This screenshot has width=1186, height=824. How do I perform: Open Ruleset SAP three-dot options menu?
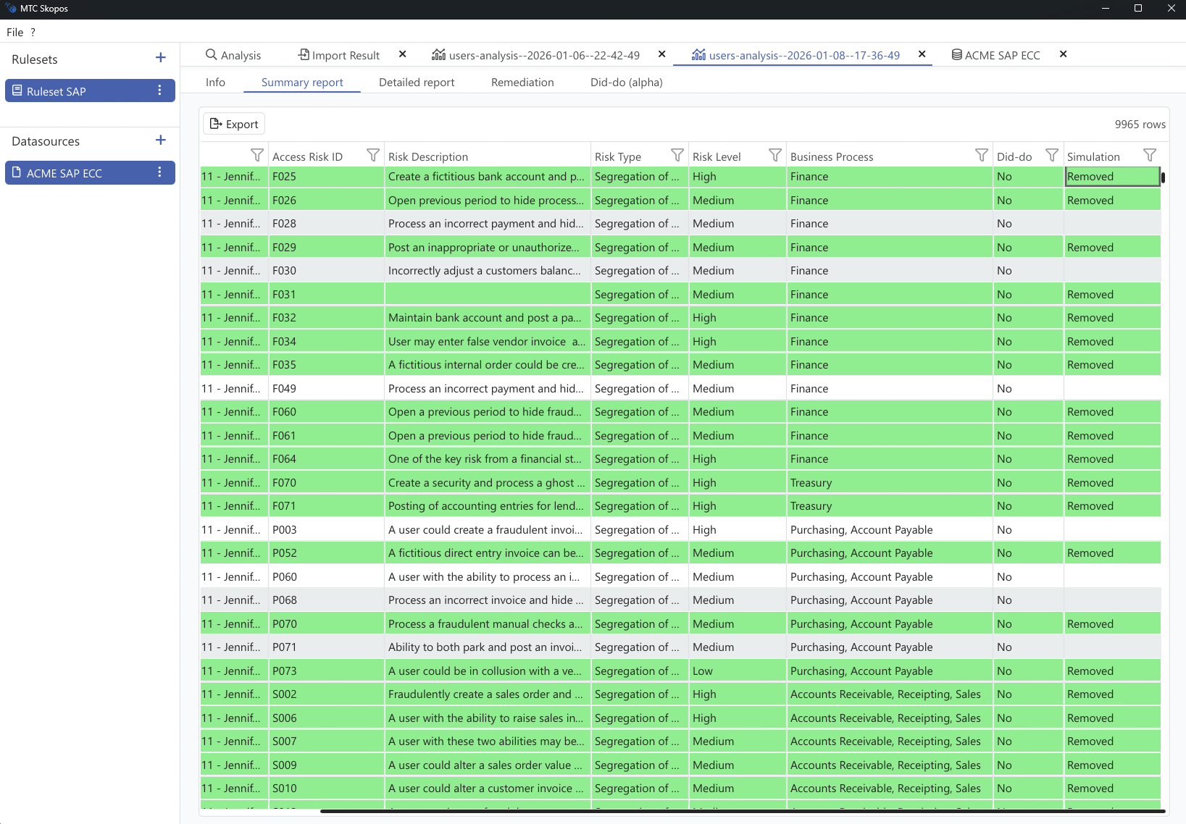coord(160,91)
